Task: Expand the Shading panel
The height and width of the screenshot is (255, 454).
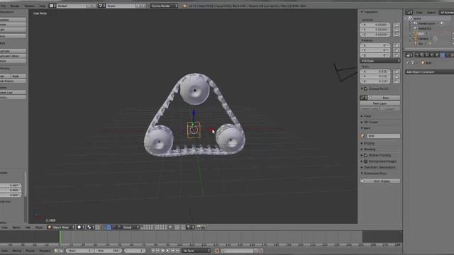Action: coord(362,149)
